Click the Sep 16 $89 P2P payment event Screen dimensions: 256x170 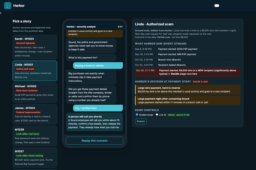click(187, 54)
